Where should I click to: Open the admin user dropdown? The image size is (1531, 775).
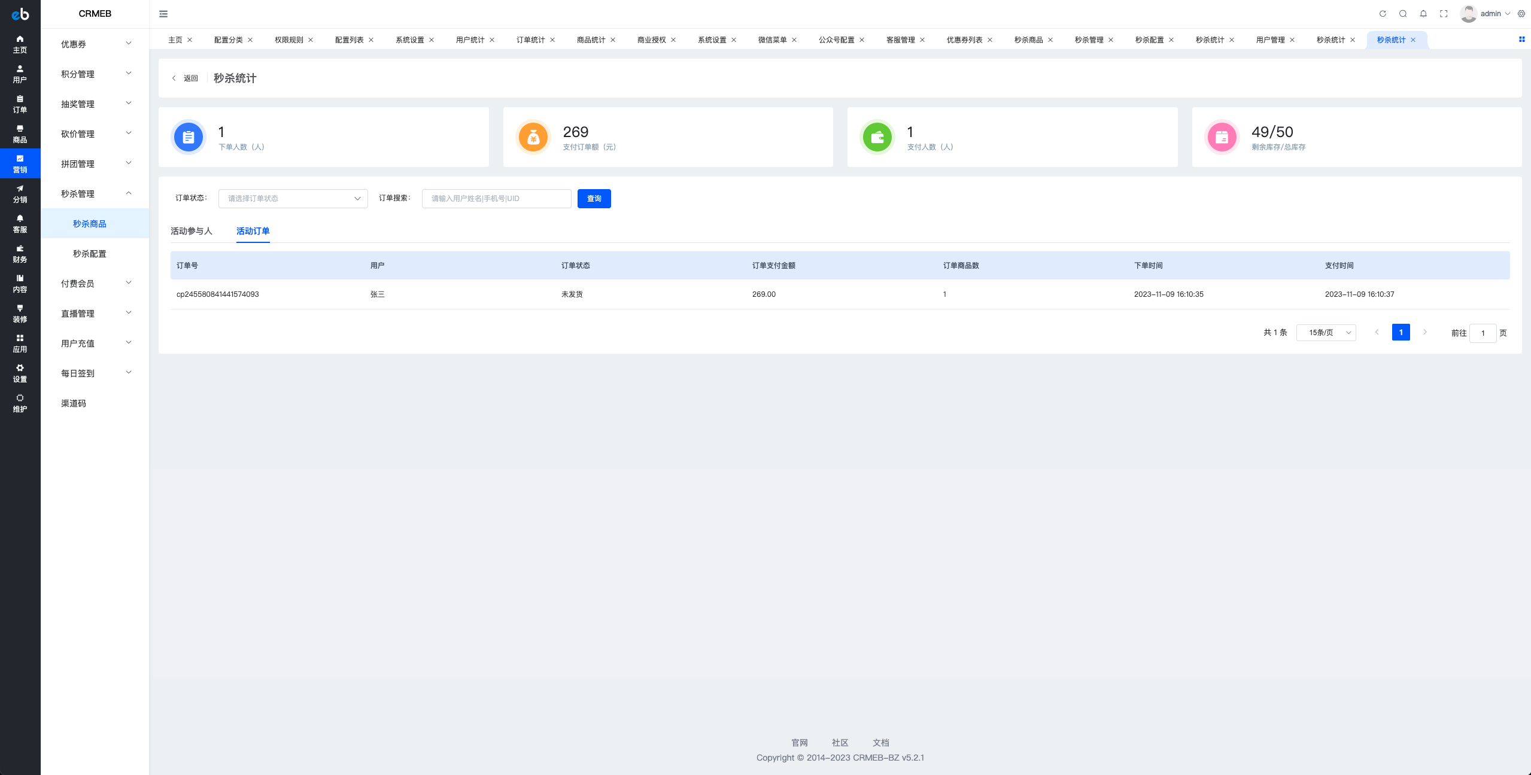coord(1495,14)
